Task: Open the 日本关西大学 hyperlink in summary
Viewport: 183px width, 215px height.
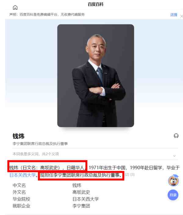Action: coord(23,175)
